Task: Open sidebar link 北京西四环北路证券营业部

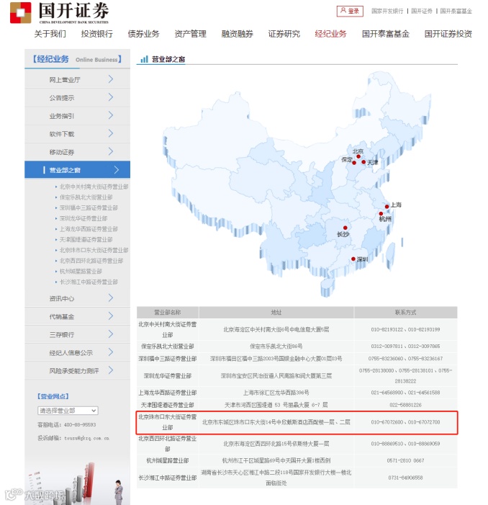Action: point(91,261)
